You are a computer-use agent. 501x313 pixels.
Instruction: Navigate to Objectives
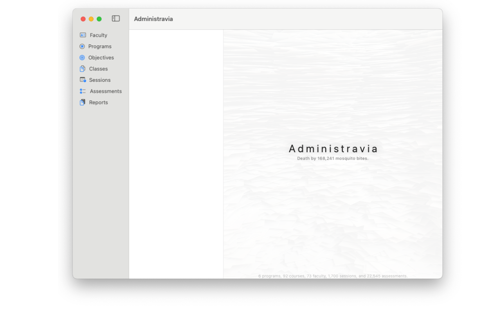(101, 58)
